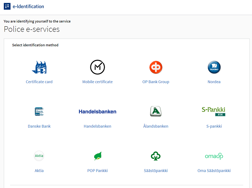
Task: Click the Ålandsbanken text link
Action: coord(156,126)
